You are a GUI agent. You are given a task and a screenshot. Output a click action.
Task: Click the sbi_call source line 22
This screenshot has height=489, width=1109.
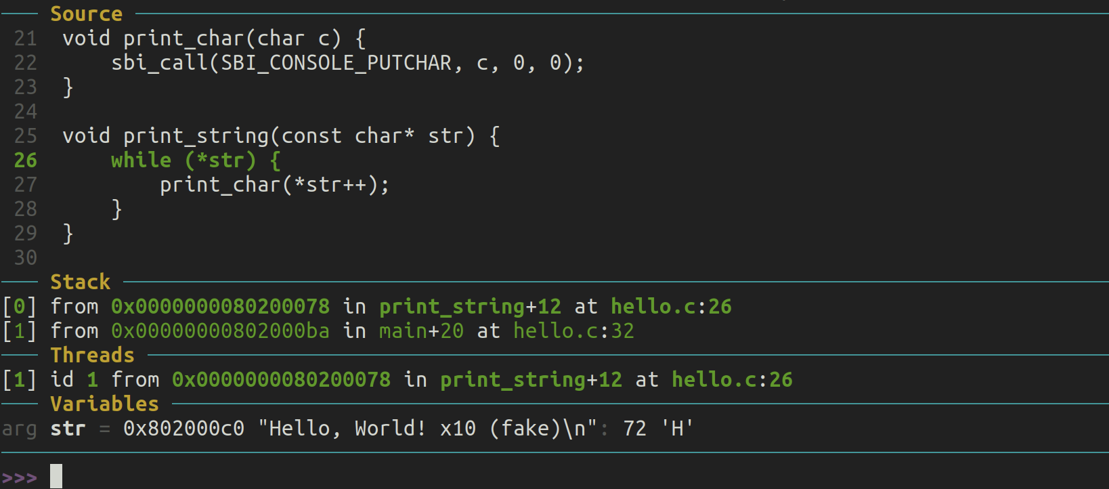tap(348, 63)
